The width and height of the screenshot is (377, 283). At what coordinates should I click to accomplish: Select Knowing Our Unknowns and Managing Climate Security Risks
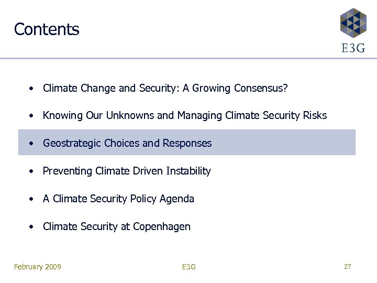point(184,115)
